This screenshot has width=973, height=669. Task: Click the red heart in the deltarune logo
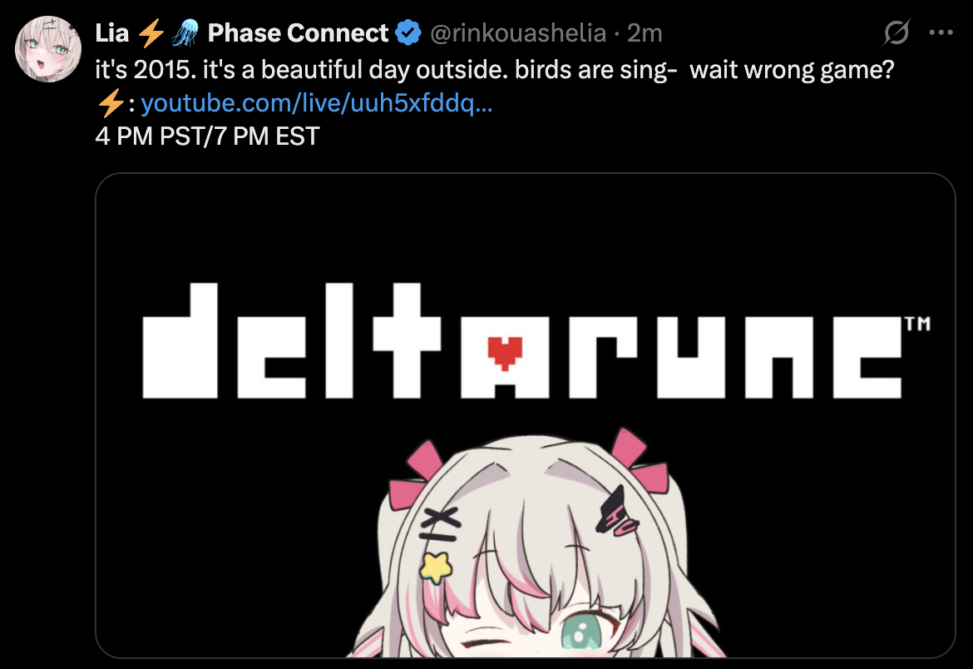[x=505, y=354]
